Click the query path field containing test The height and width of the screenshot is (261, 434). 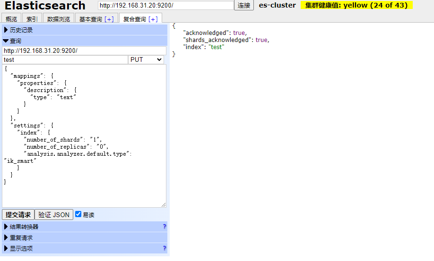coord(65,60)
